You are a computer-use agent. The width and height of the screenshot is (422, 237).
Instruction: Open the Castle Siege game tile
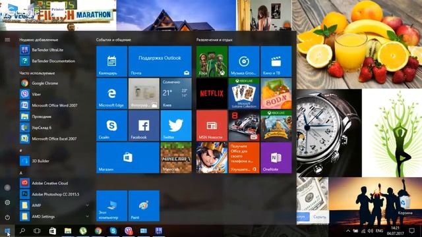pyautogui.click(x=276, y=126)
